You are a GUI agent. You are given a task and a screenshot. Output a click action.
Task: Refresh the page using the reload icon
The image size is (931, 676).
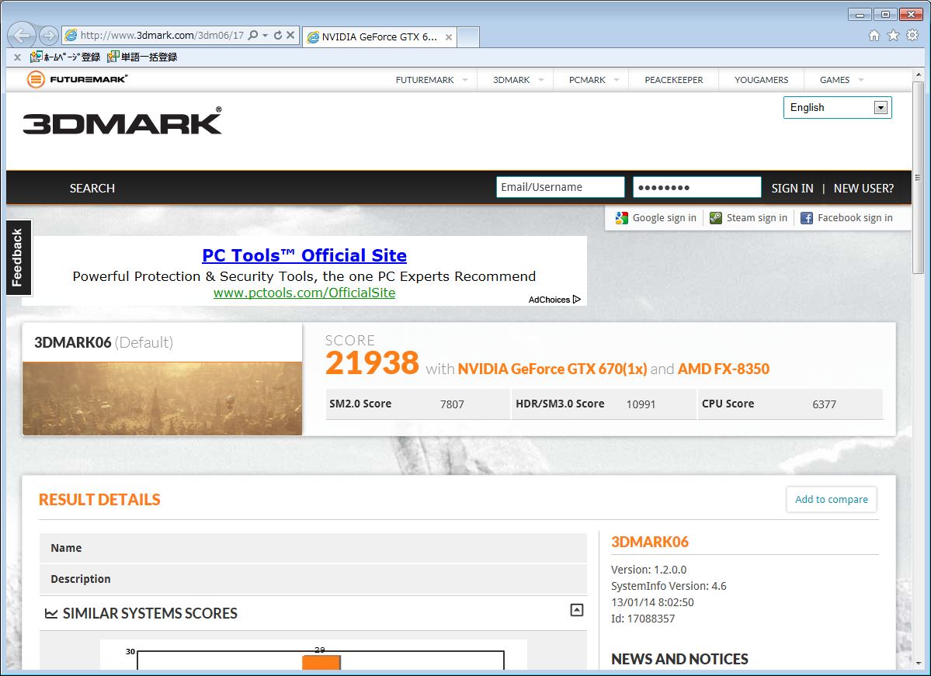[x=278, y=35]
